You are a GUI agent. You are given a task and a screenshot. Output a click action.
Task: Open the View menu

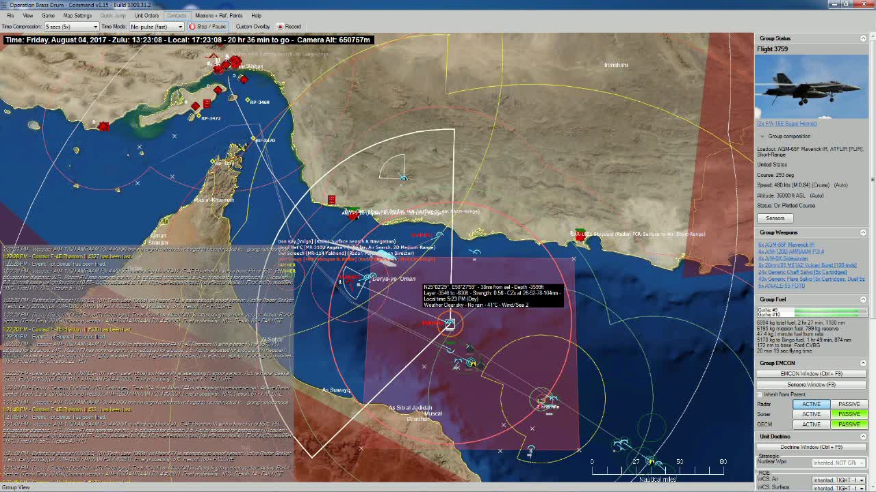[28, 15]
